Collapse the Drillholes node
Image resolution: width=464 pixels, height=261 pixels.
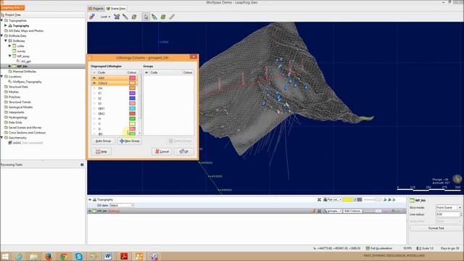tap(6, 41)
